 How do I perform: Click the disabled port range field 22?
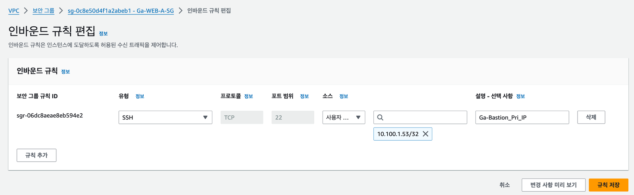click(293, 117)
